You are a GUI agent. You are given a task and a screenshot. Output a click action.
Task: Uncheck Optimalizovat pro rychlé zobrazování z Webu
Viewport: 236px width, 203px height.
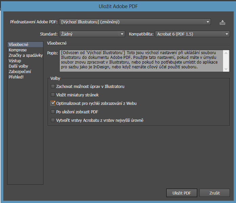point(53,104)
